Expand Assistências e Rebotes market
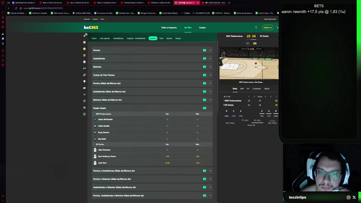This screenshot has width=361, height=203. pos(152,187)
